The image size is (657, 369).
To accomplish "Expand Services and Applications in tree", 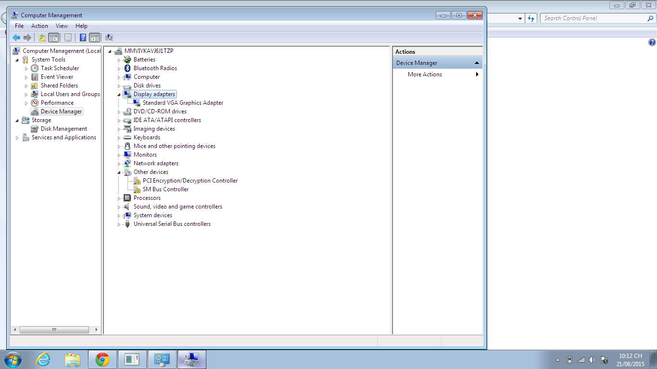I will [x=17, y=138].
